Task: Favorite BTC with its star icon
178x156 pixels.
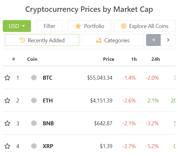Action: 7,78
